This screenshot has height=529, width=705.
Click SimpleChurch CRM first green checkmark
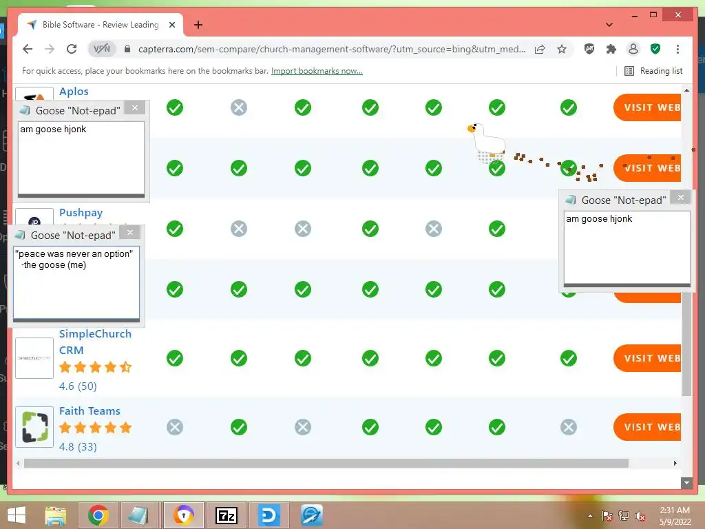175,358
